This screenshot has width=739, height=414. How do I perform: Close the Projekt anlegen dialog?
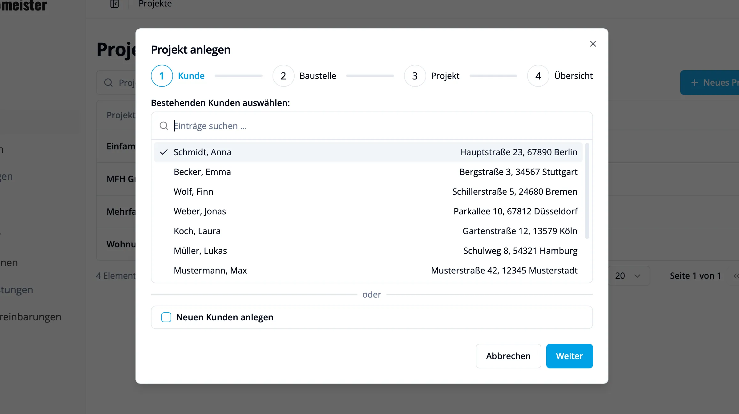593,44
